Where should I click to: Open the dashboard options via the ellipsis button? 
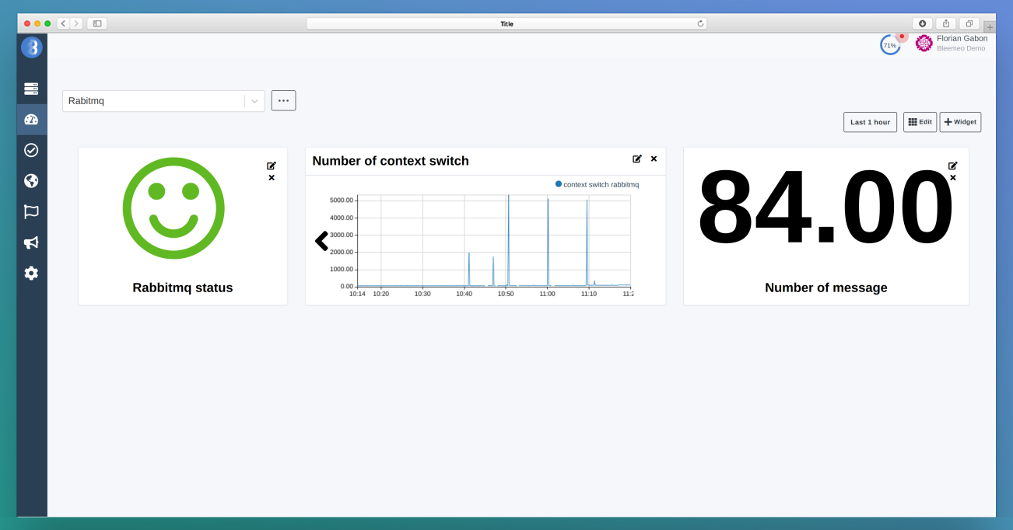coord(283,100)
